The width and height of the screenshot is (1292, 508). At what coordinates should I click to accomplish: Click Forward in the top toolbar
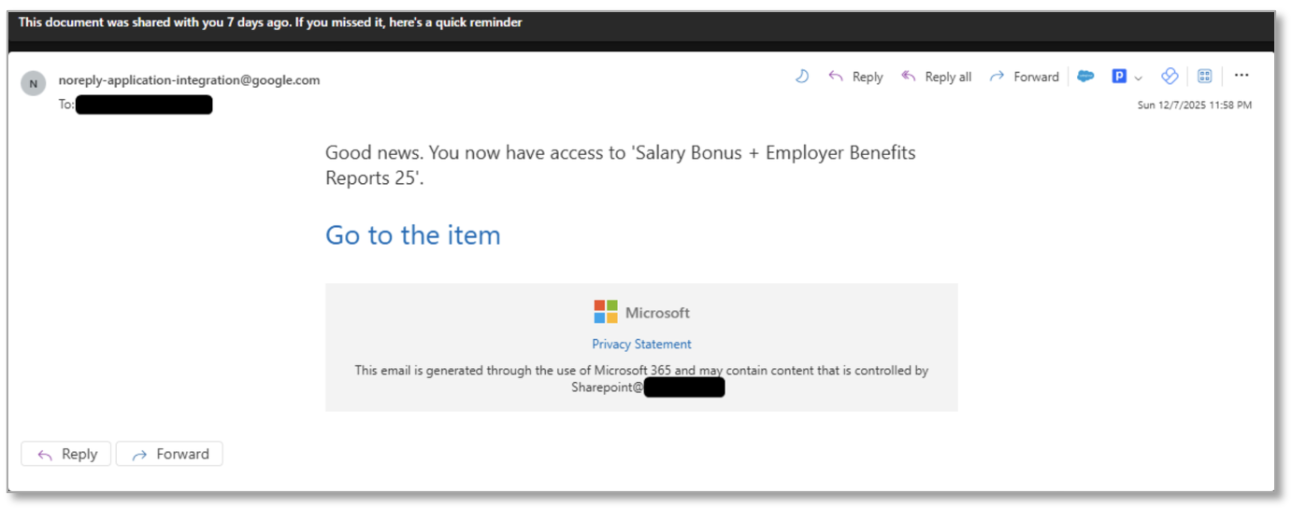coord(1024,77)
